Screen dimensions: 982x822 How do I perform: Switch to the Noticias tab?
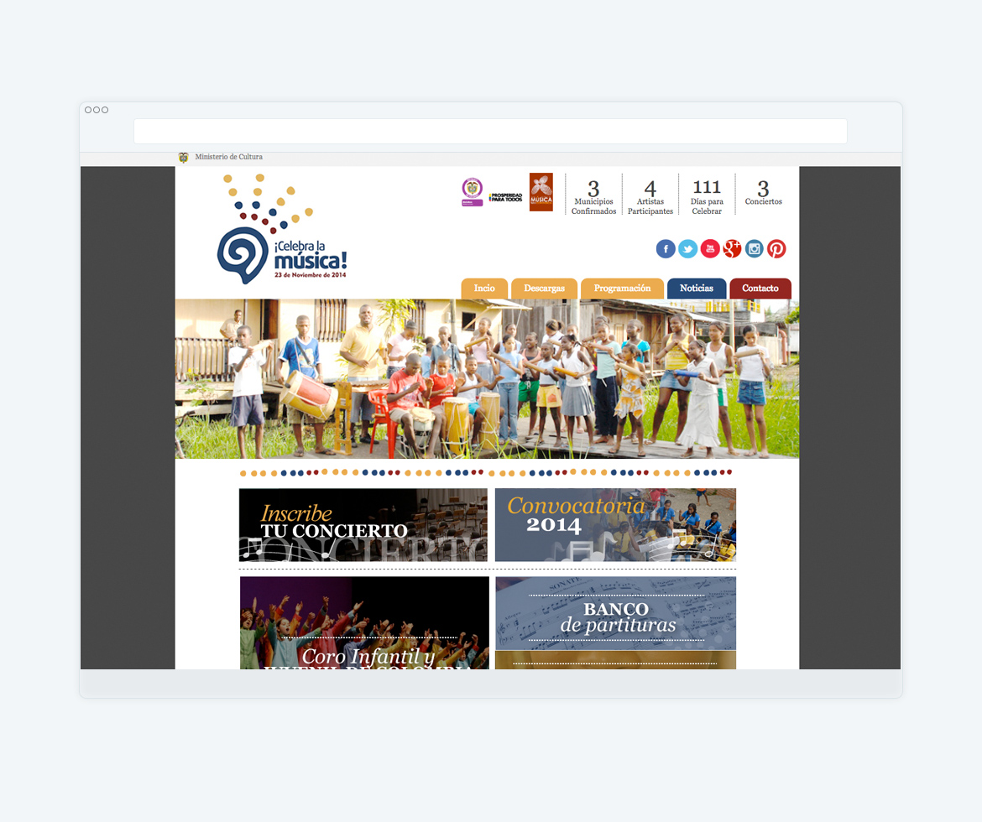point(697,288)
